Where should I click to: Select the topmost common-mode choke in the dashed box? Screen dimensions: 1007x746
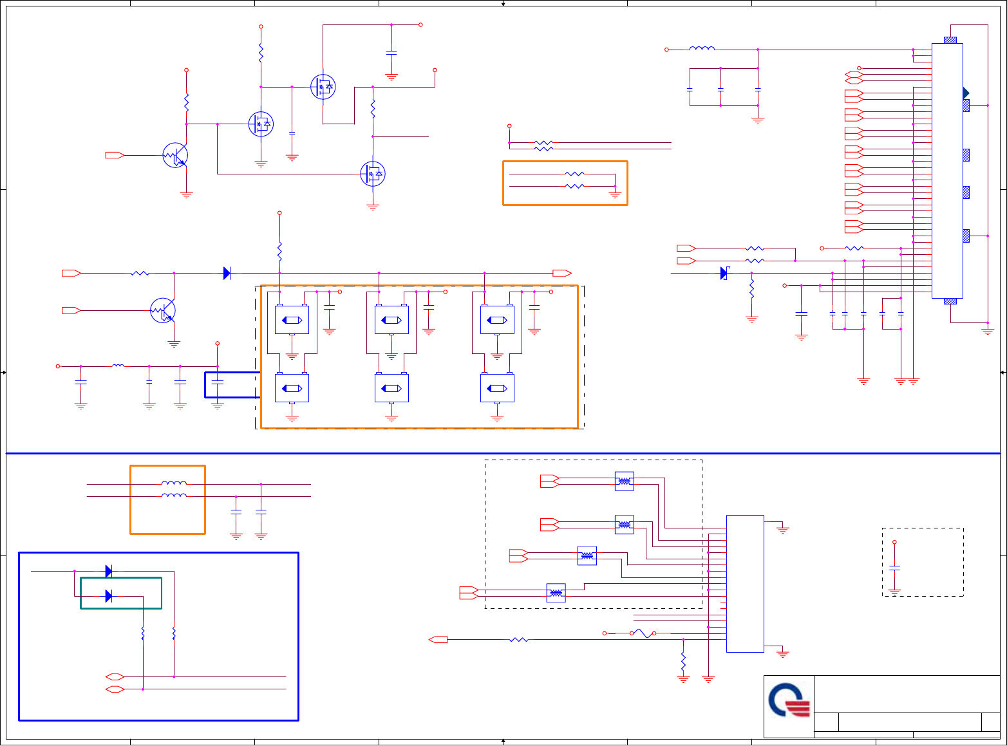coord(624,481)
